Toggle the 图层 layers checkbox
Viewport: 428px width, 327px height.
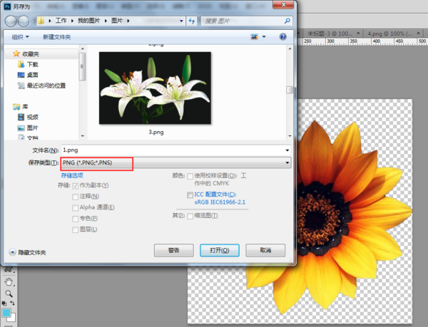[76, 230]
